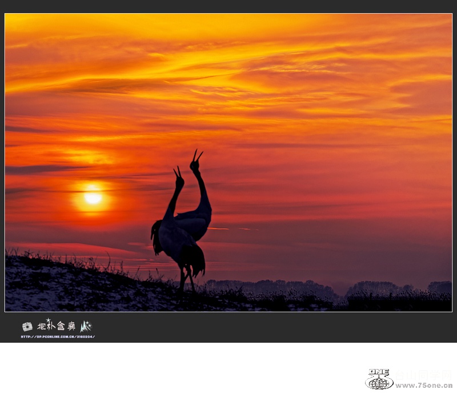The width and height of the screenshot is (457, 393).
Task: Click the shorter crane's raised beak
Action: coord(178,173)
